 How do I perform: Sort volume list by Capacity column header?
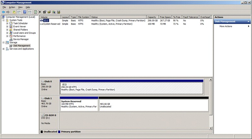click(152, 17)
